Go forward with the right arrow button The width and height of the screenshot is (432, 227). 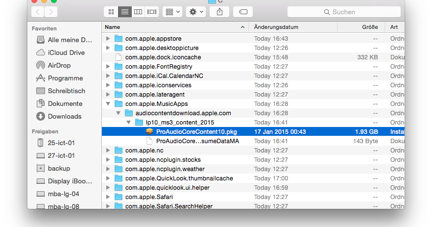(x=51, y=12)
